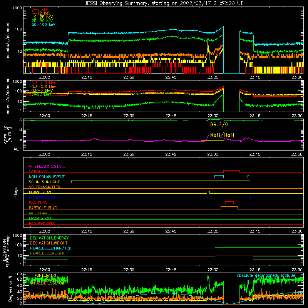308x308 pixels.
Task: Select the yellow 12-25 keV legend entry
Action: point(42,17)
